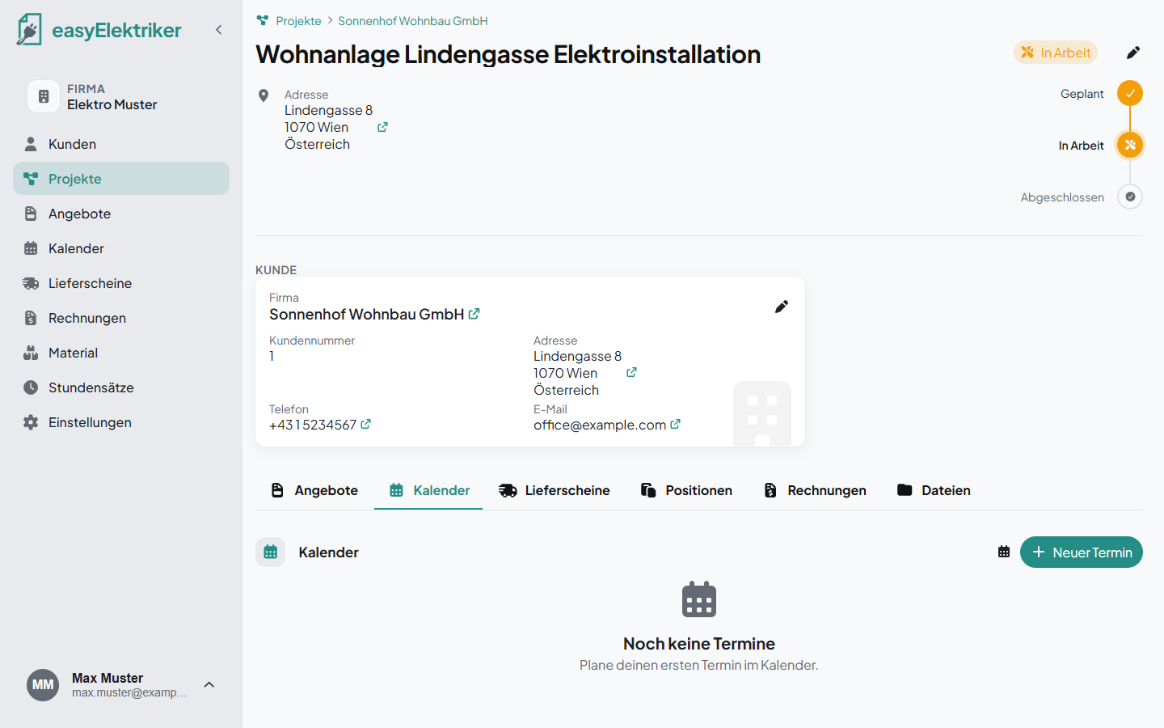Click the location pin icon by Adresse
This screenshot has height=728, width=1164.
[x=264, y=95]
